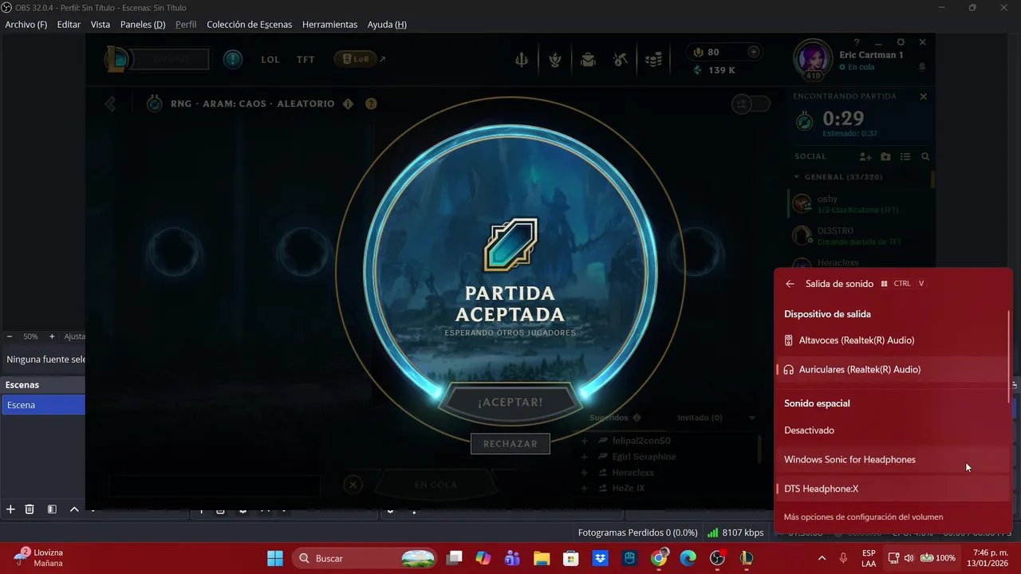The image size is (1021, 574).
Task: Select Altavoces (Realtek(R) Audio) output device
Action: [x=892, y=340]
